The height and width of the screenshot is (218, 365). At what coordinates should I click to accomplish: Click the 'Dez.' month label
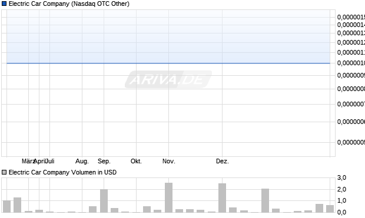223,161
